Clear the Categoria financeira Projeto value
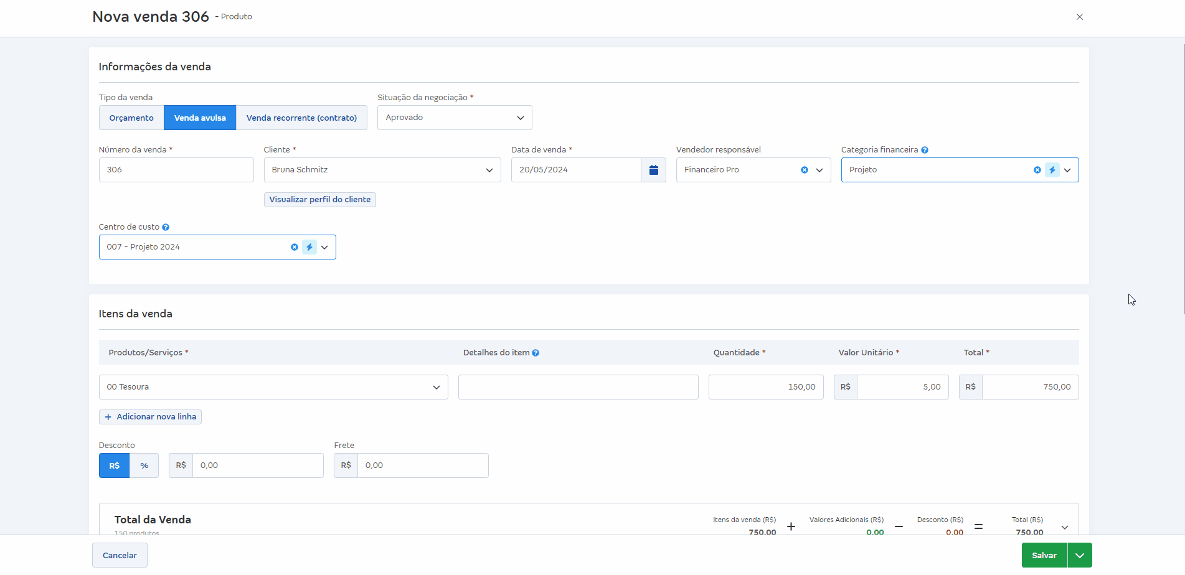 tap(1037, 170)
